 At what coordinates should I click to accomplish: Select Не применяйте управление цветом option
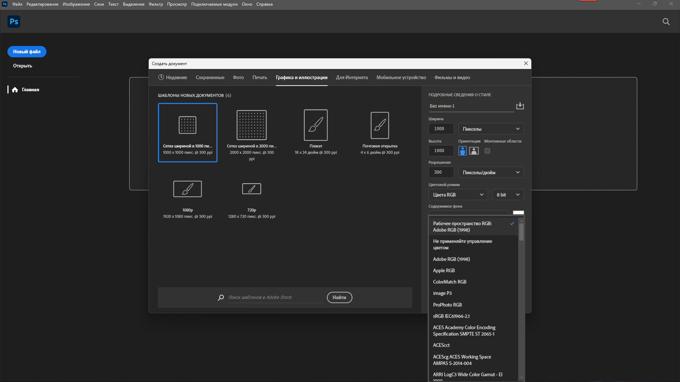tap(473, 244)
